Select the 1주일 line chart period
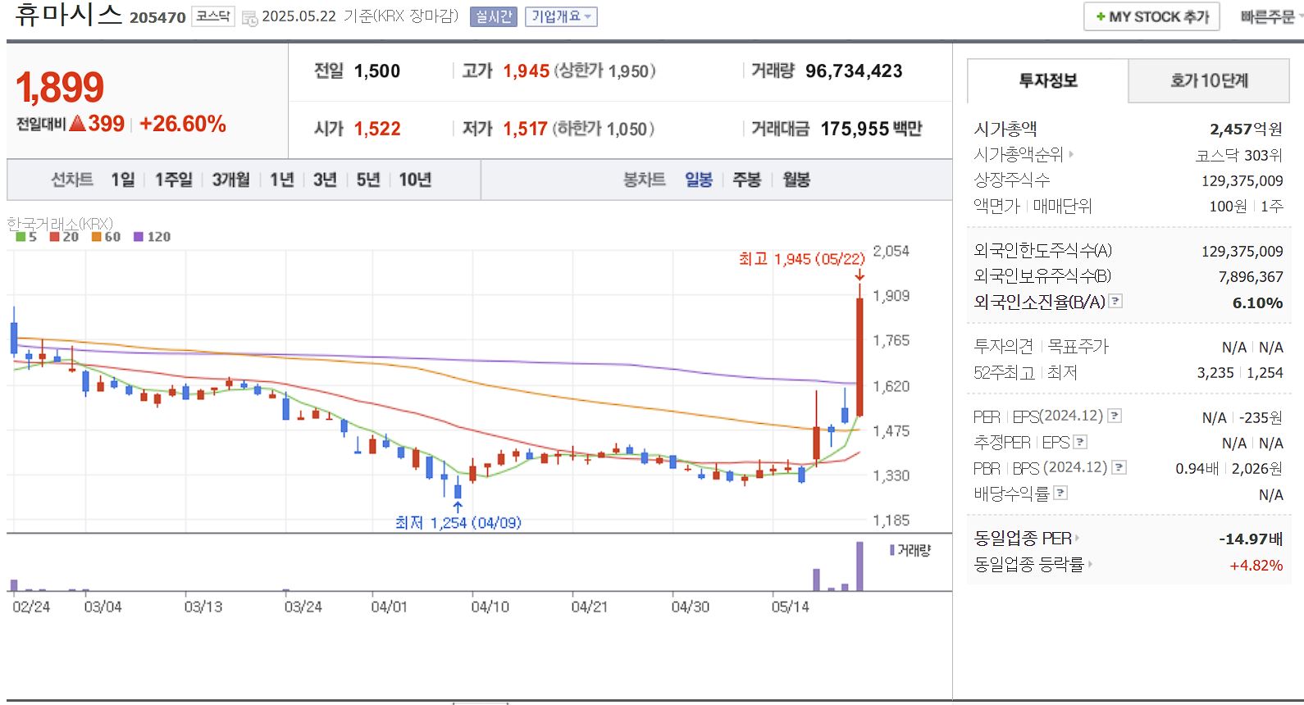Screen dimensions: 1304x705 tap(174, 180)
